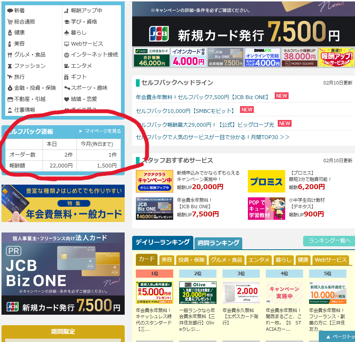
Task: Click the 三井住友カード 46,000円 banner
Action: tap(152, 57)
